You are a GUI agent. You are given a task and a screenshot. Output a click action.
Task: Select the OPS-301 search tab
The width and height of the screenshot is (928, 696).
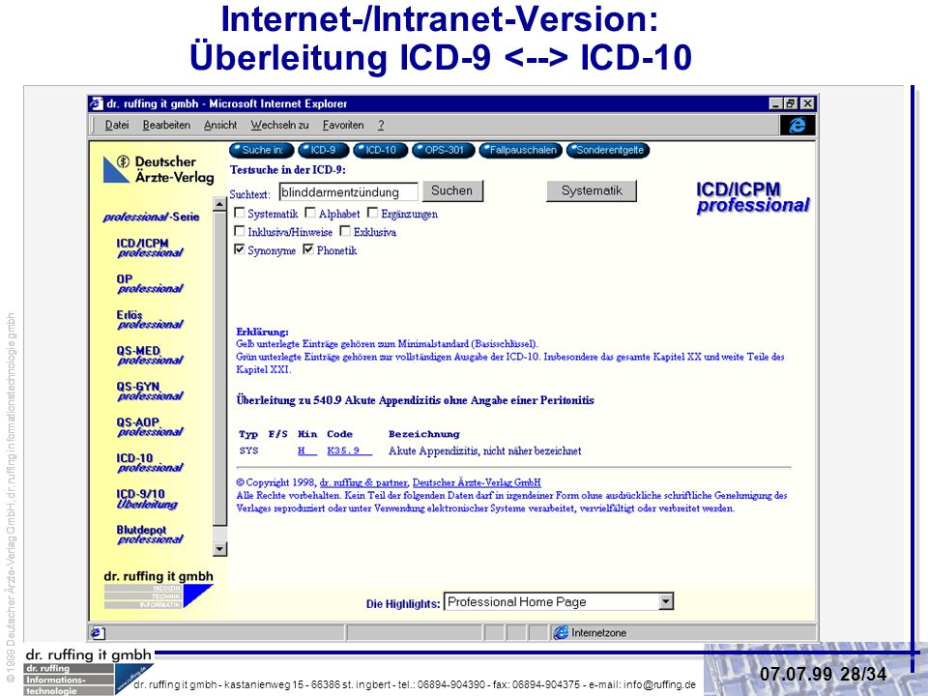pos(444,151)
